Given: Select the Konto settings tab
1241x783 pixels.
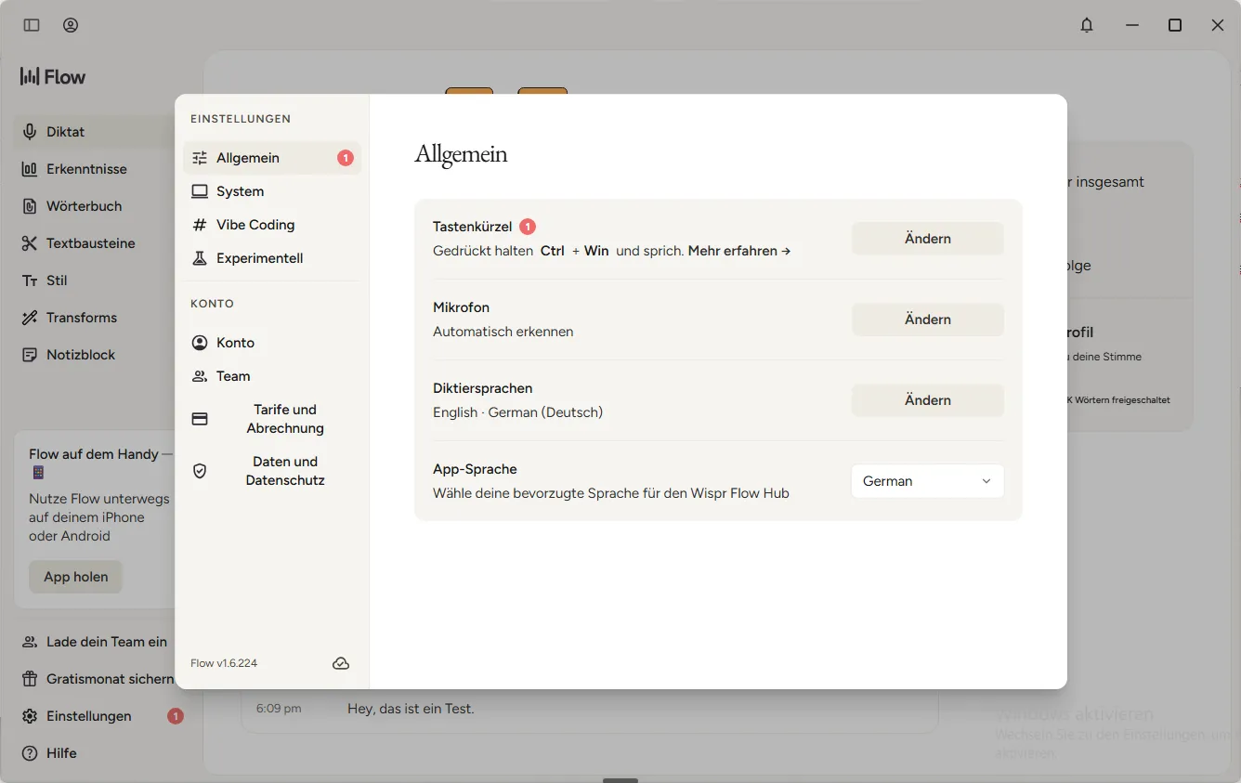Looking at the screenshot, I should point(272,343).
